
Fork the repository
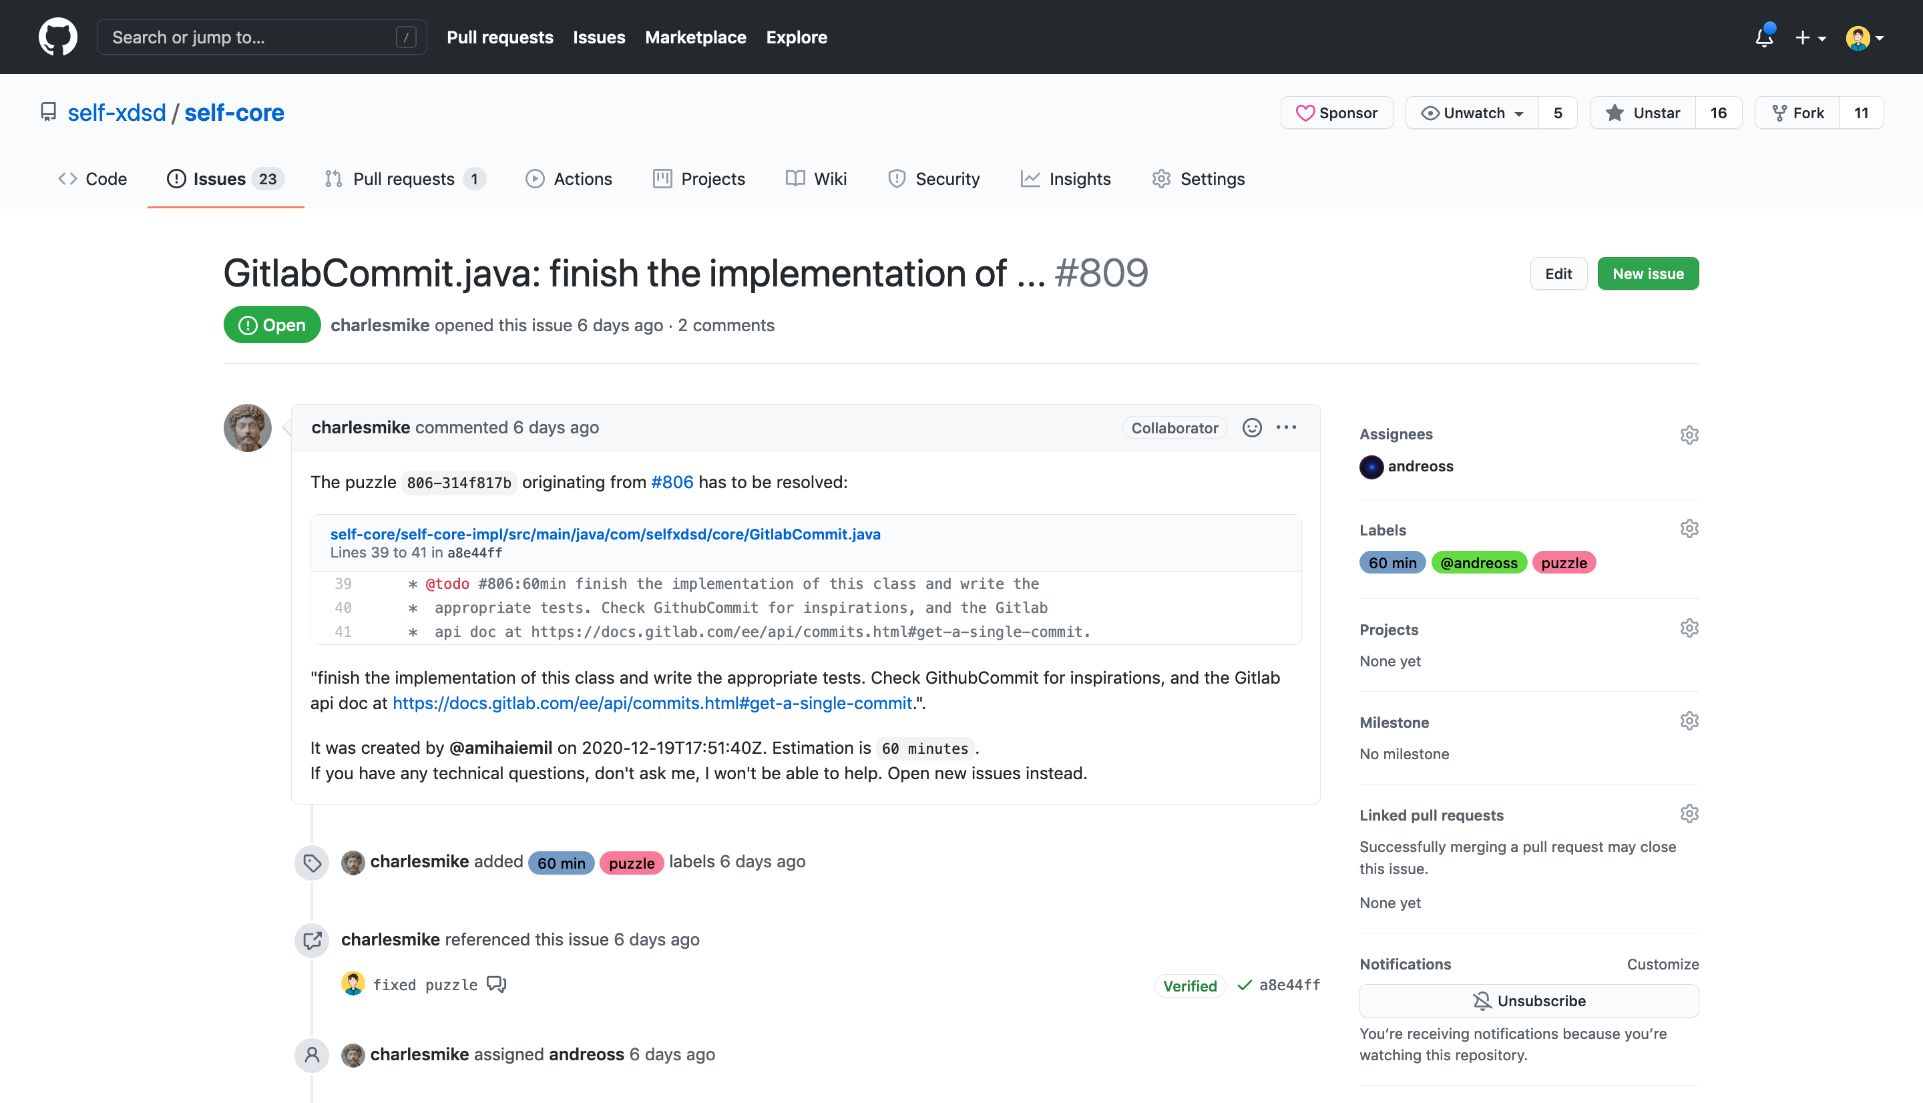pyautogui.click(x=1797, y=113)
